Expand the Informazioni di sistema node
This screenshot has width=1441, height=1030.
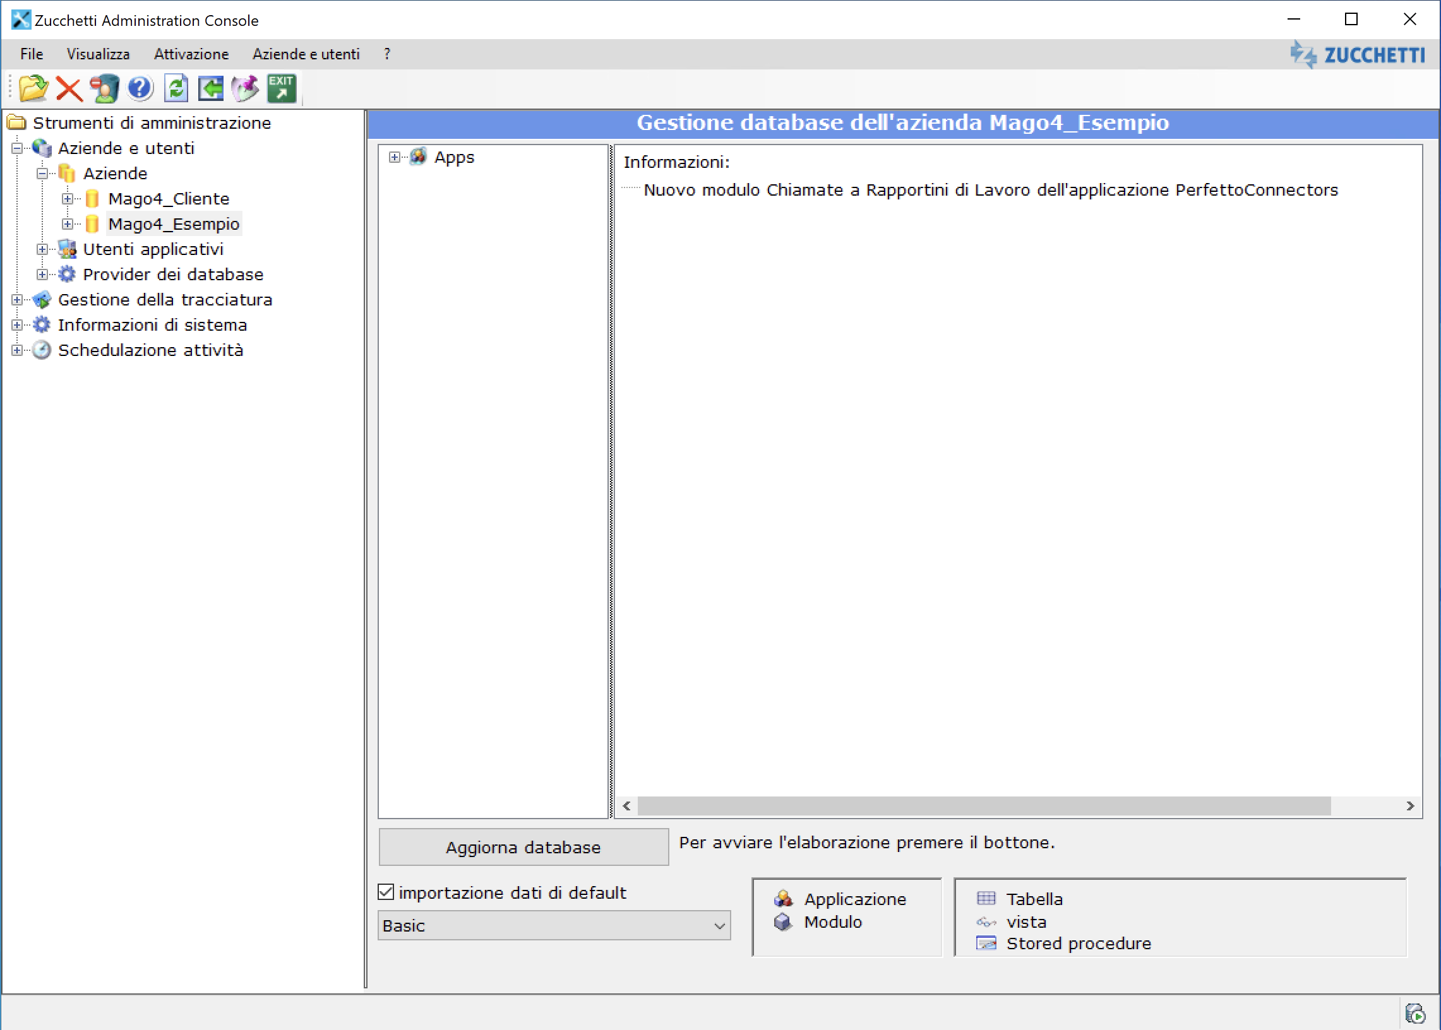pyautogui.click(x=17, y=325)
